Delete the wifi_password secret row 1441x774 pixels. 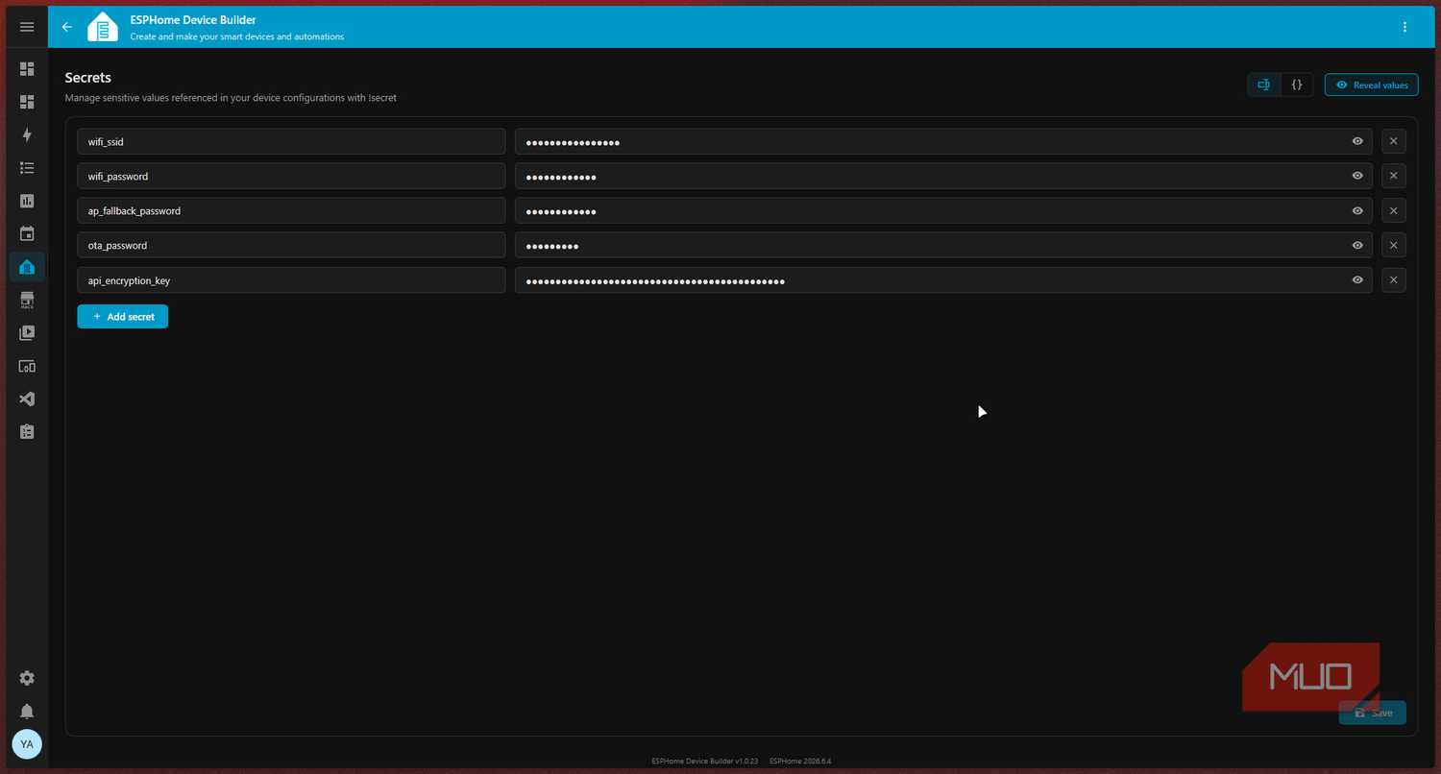point(1394,176)
